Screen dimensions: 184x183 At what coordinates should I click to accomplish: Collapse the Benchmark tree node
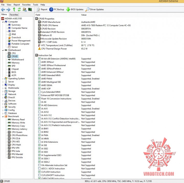pyautogui.click(x=3, y=117)
